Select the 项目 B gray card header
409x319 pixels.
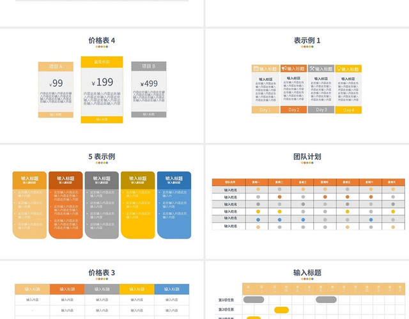point(148,66)
